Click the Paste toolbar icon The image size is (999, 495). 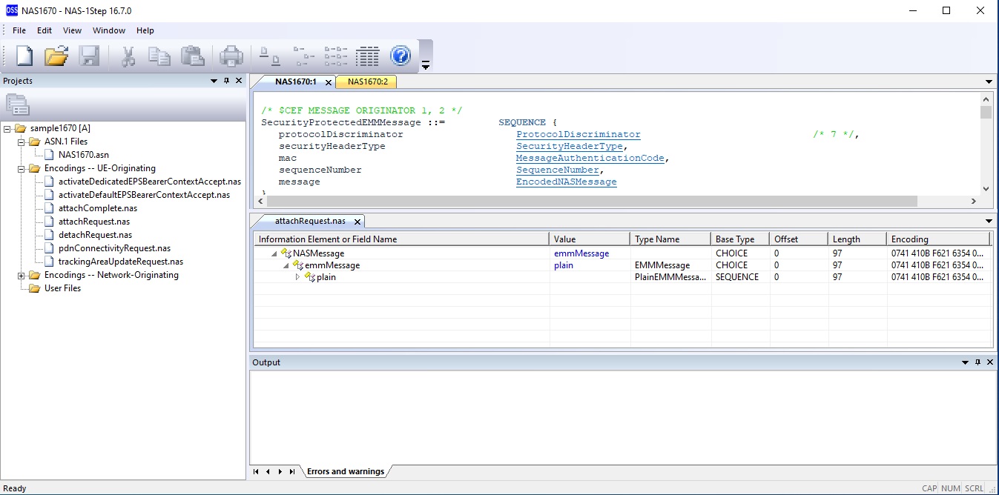(x=193, y=56)
